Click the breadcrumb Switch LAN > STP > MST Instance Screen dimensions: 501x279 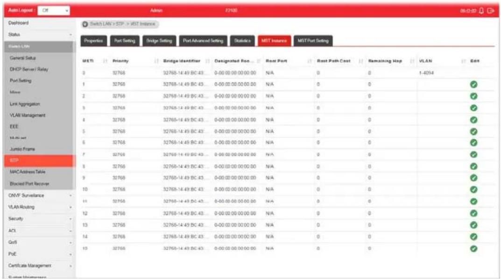pos(123,24)
